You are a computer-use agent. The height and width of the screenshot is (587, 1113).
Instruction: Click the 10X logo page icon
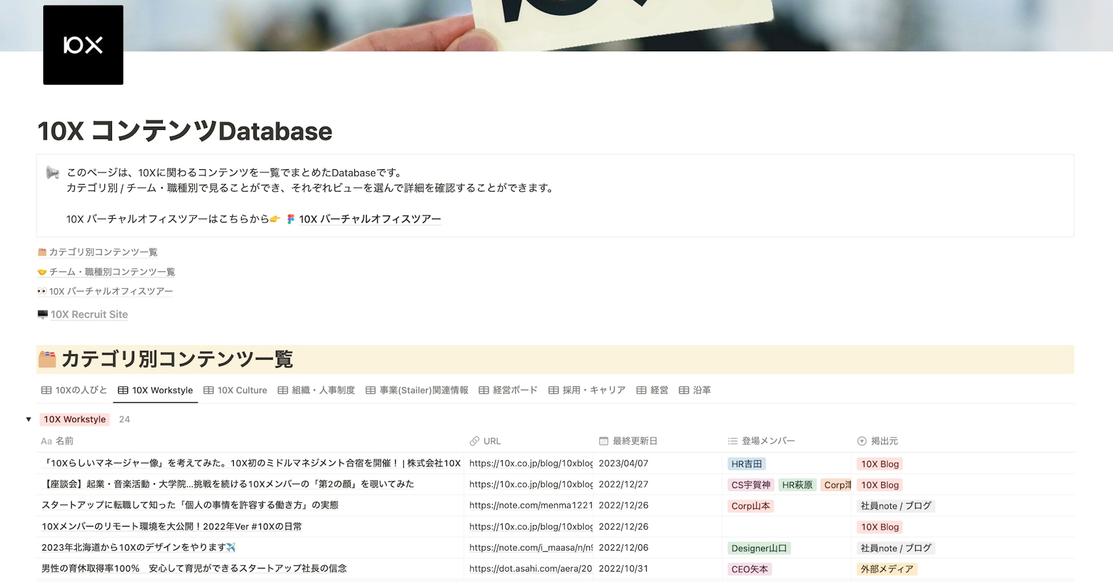tap(83, 45)
